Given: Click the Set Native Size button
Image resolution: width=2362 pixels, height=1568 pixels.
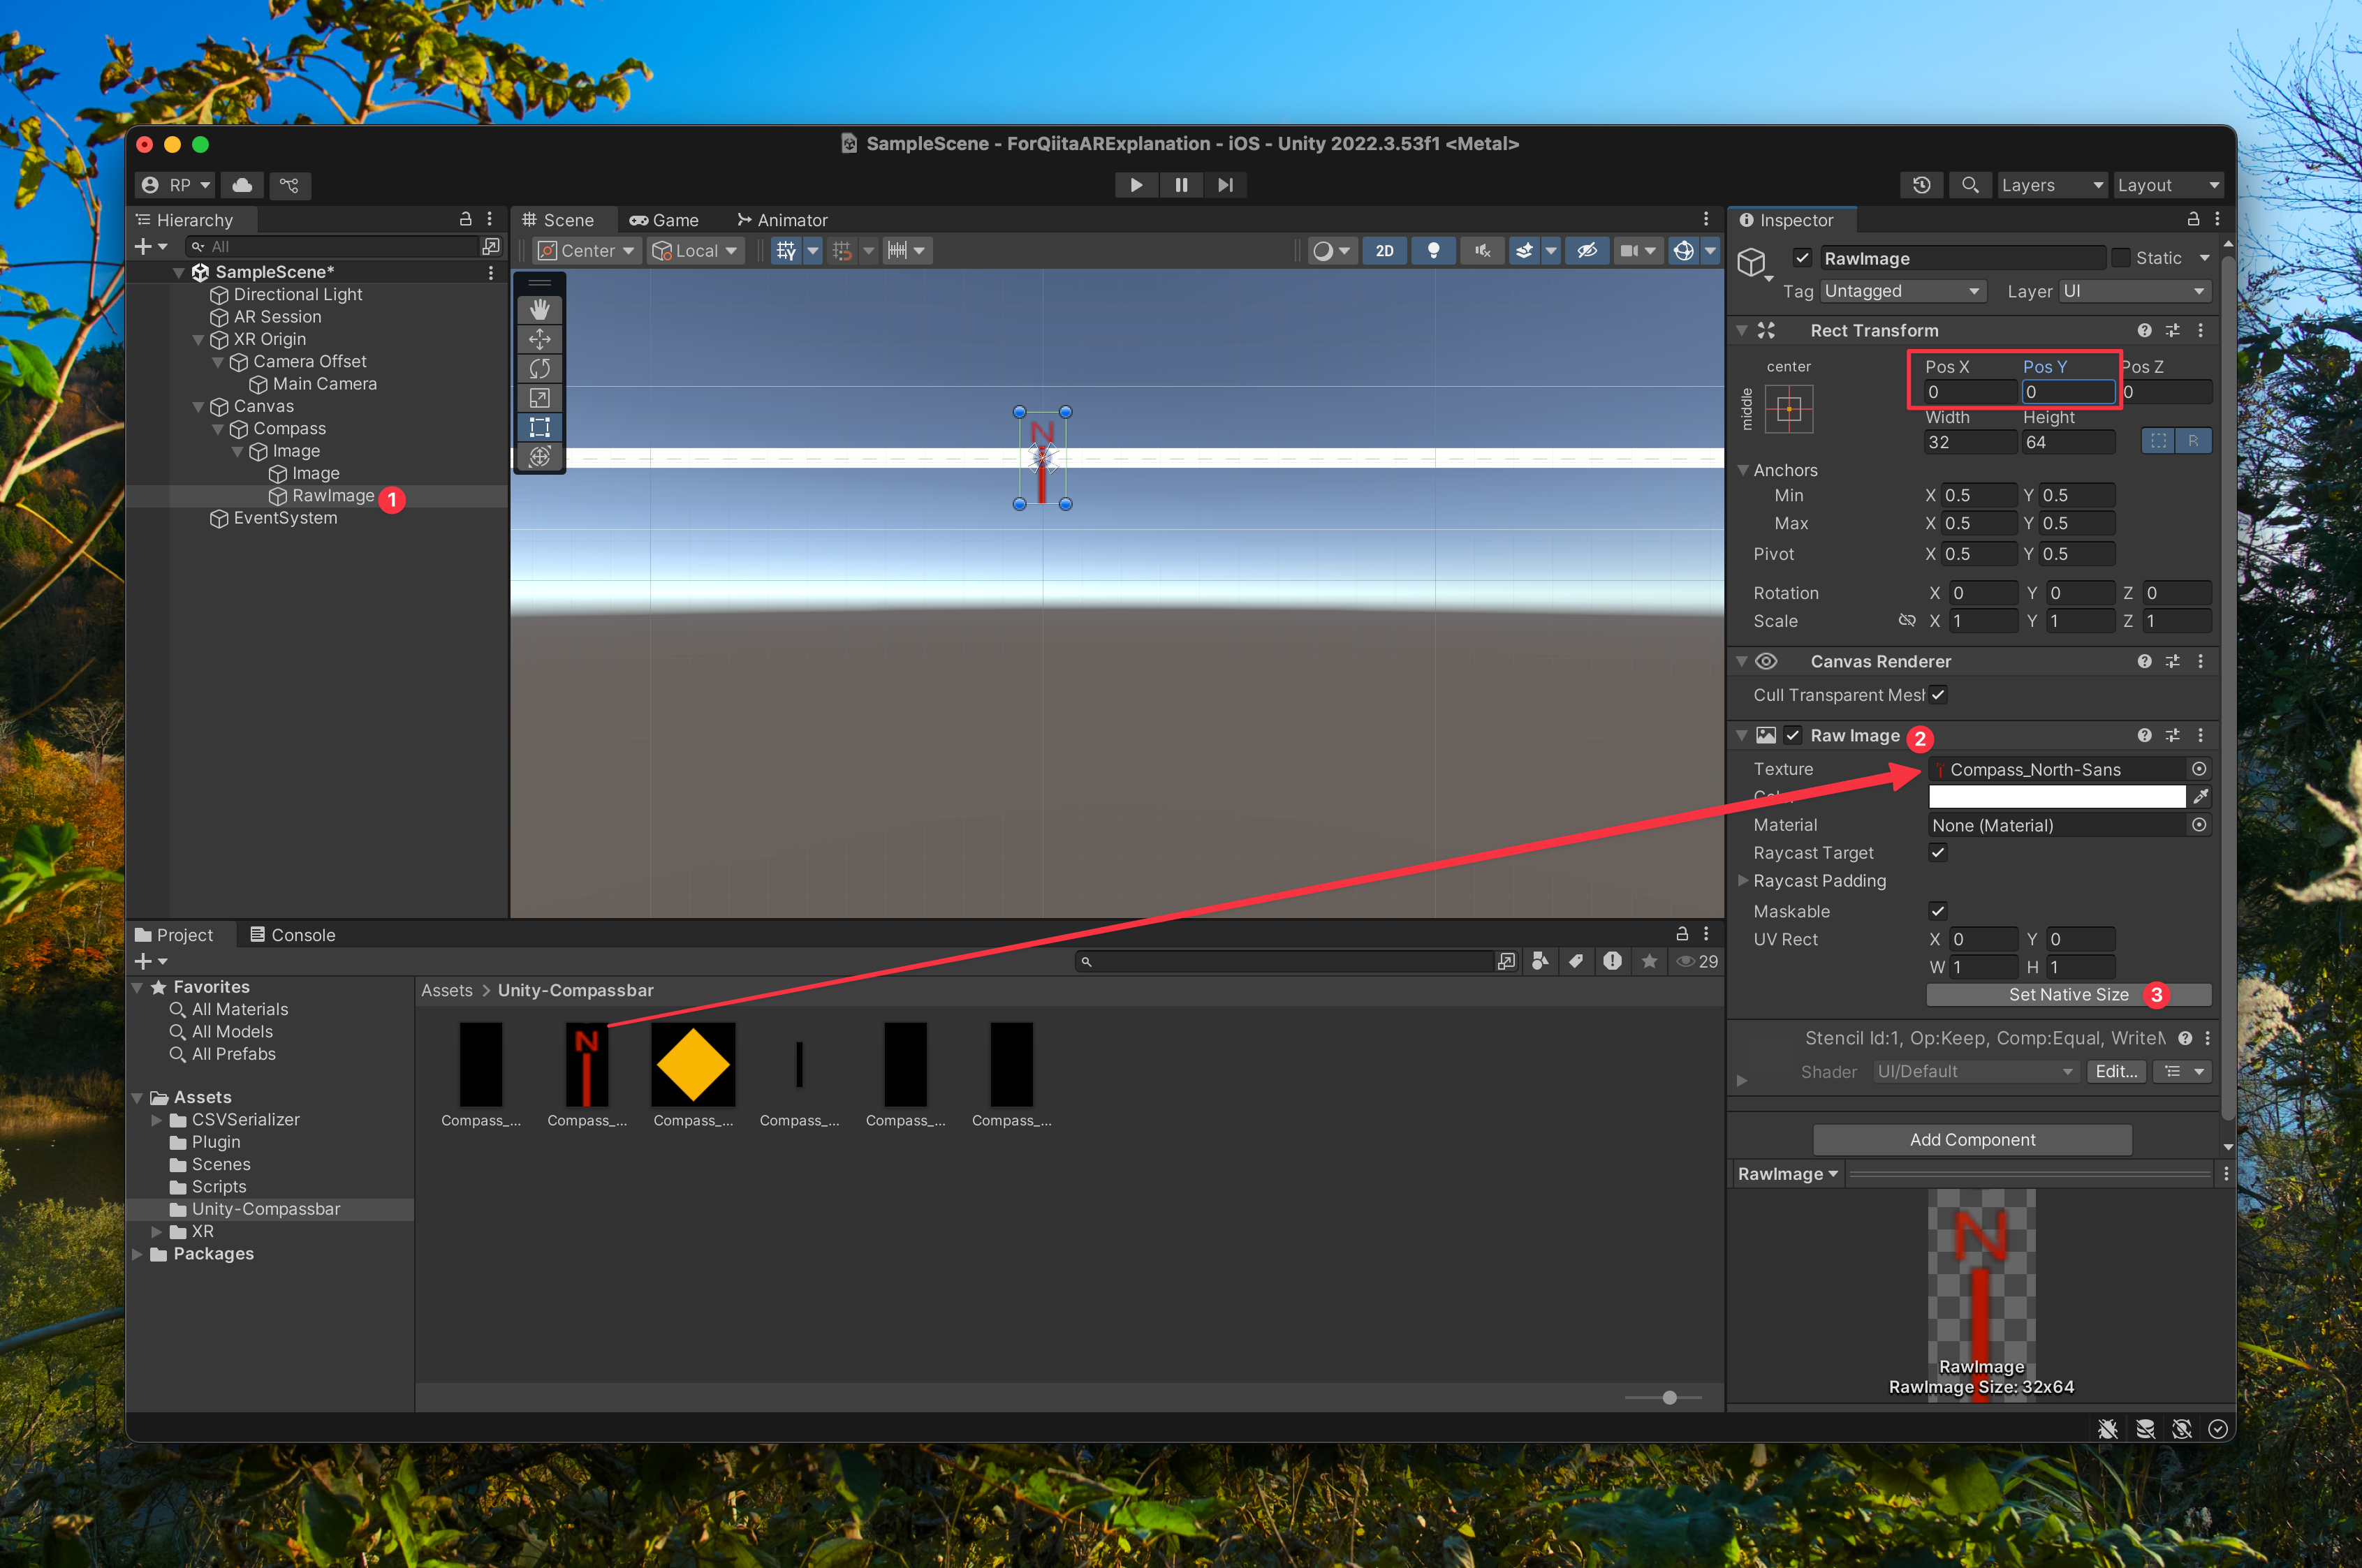Looking at the screenshot, I should click(x=2068, y=994).
